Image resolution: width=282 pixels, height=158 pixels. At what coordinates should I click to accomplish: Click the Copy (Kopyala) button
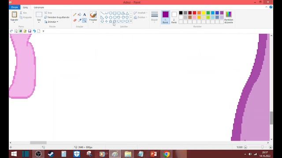tap(26, 18)
